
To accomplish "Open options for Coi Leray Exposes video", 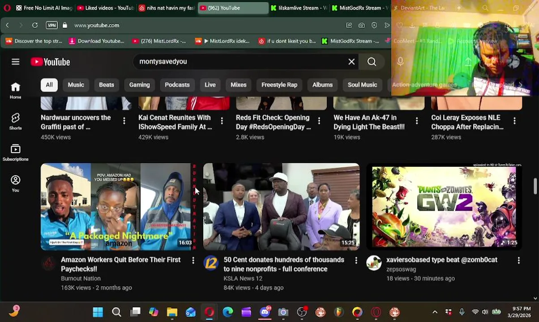I will (514, 121).
